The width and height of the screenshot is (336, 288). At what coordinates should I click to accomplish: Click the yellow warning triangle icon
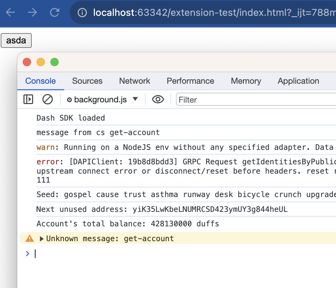point(30,238)
